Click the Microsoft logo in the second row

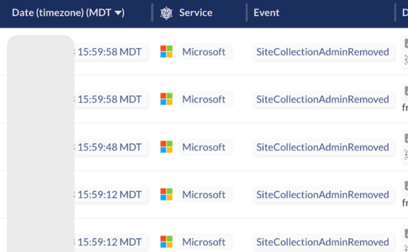click(x=166, y=99)
